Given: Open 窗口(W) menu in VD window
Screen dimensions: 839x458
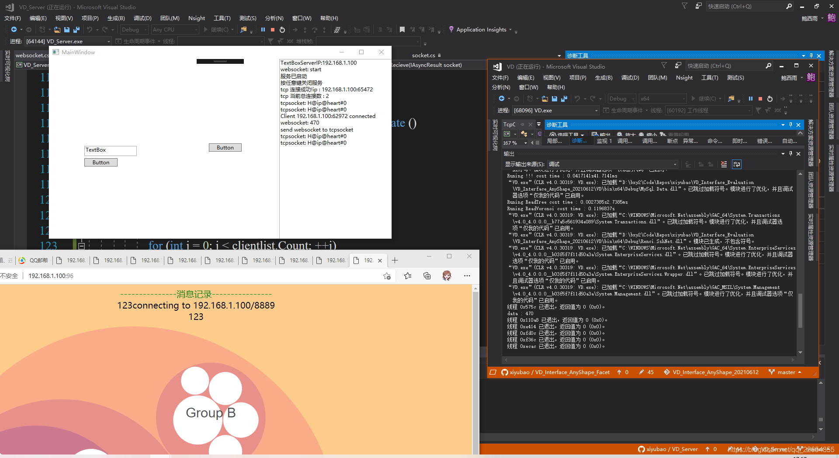Looking at the screenshot, I should click(x=528, y=87).
